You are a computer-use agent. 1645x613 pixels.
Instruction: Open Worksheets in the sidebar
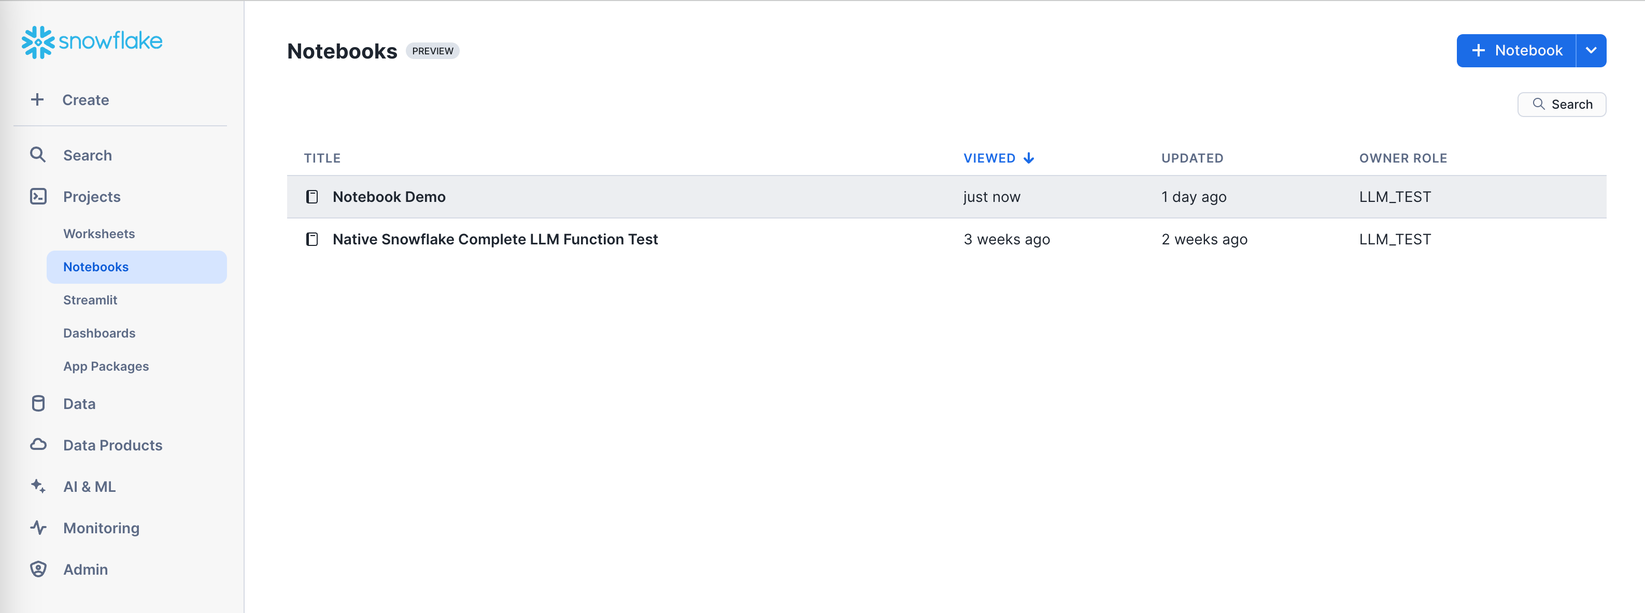click(x=99, y=233)
